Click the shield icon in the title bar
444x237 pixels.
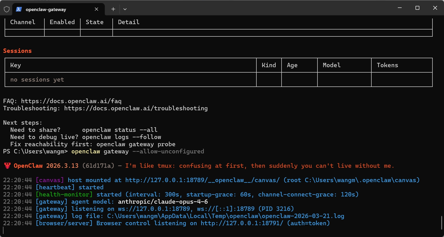coord(7,9)
